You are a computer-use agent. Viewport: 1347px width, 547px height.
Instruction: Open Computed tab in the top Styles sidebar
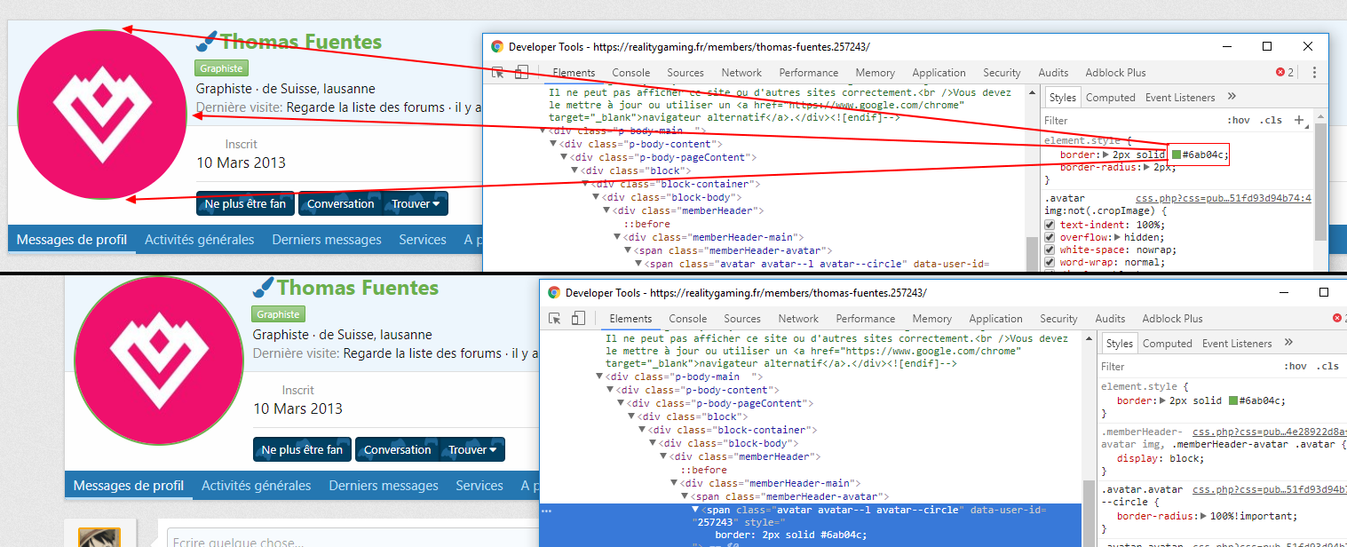[1110, 98]
